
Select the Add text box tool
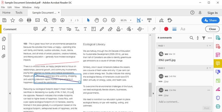pyautogui.click(x=94, y=29)
